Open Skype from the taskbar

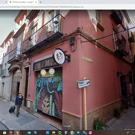[35, 133]
